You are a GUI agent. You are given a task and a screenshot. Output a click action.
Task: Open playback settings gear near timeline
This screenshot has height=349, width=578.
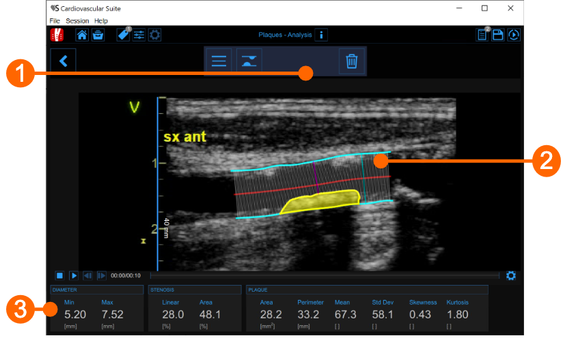(x=510, y=275)
